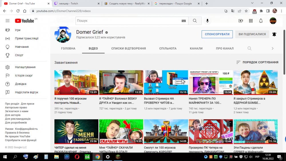The height and width of the screenshot is (161, 286).
Task: Open the Create video camera icon
Action: click(241, 21)
